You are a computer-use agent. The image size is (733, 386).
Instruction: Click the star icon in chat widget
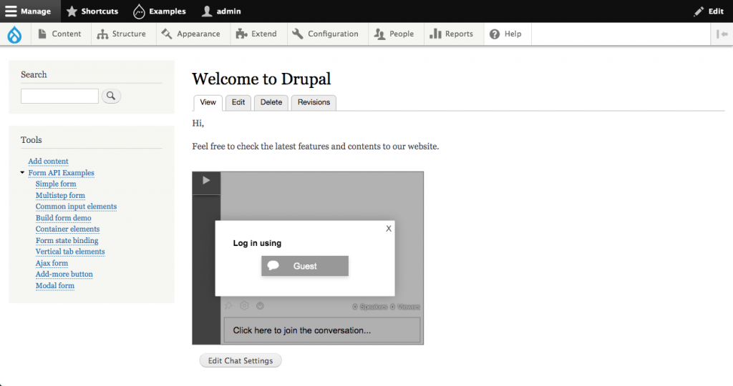coord(228,306)
